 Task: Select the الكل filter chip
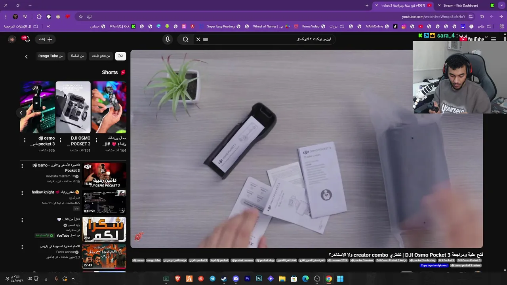pos(120,56)
